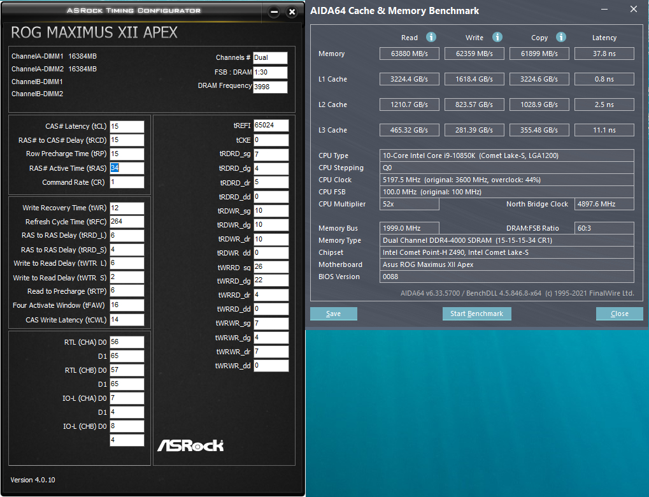Screen dimensions: 649x497
Task: Start the AIDA64 benchmark
Action: coord(477,313)
